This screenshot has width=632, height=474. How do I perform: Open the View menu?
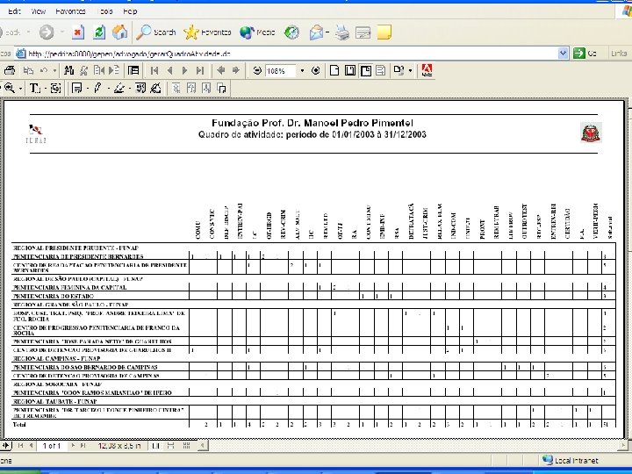[39, 11]
